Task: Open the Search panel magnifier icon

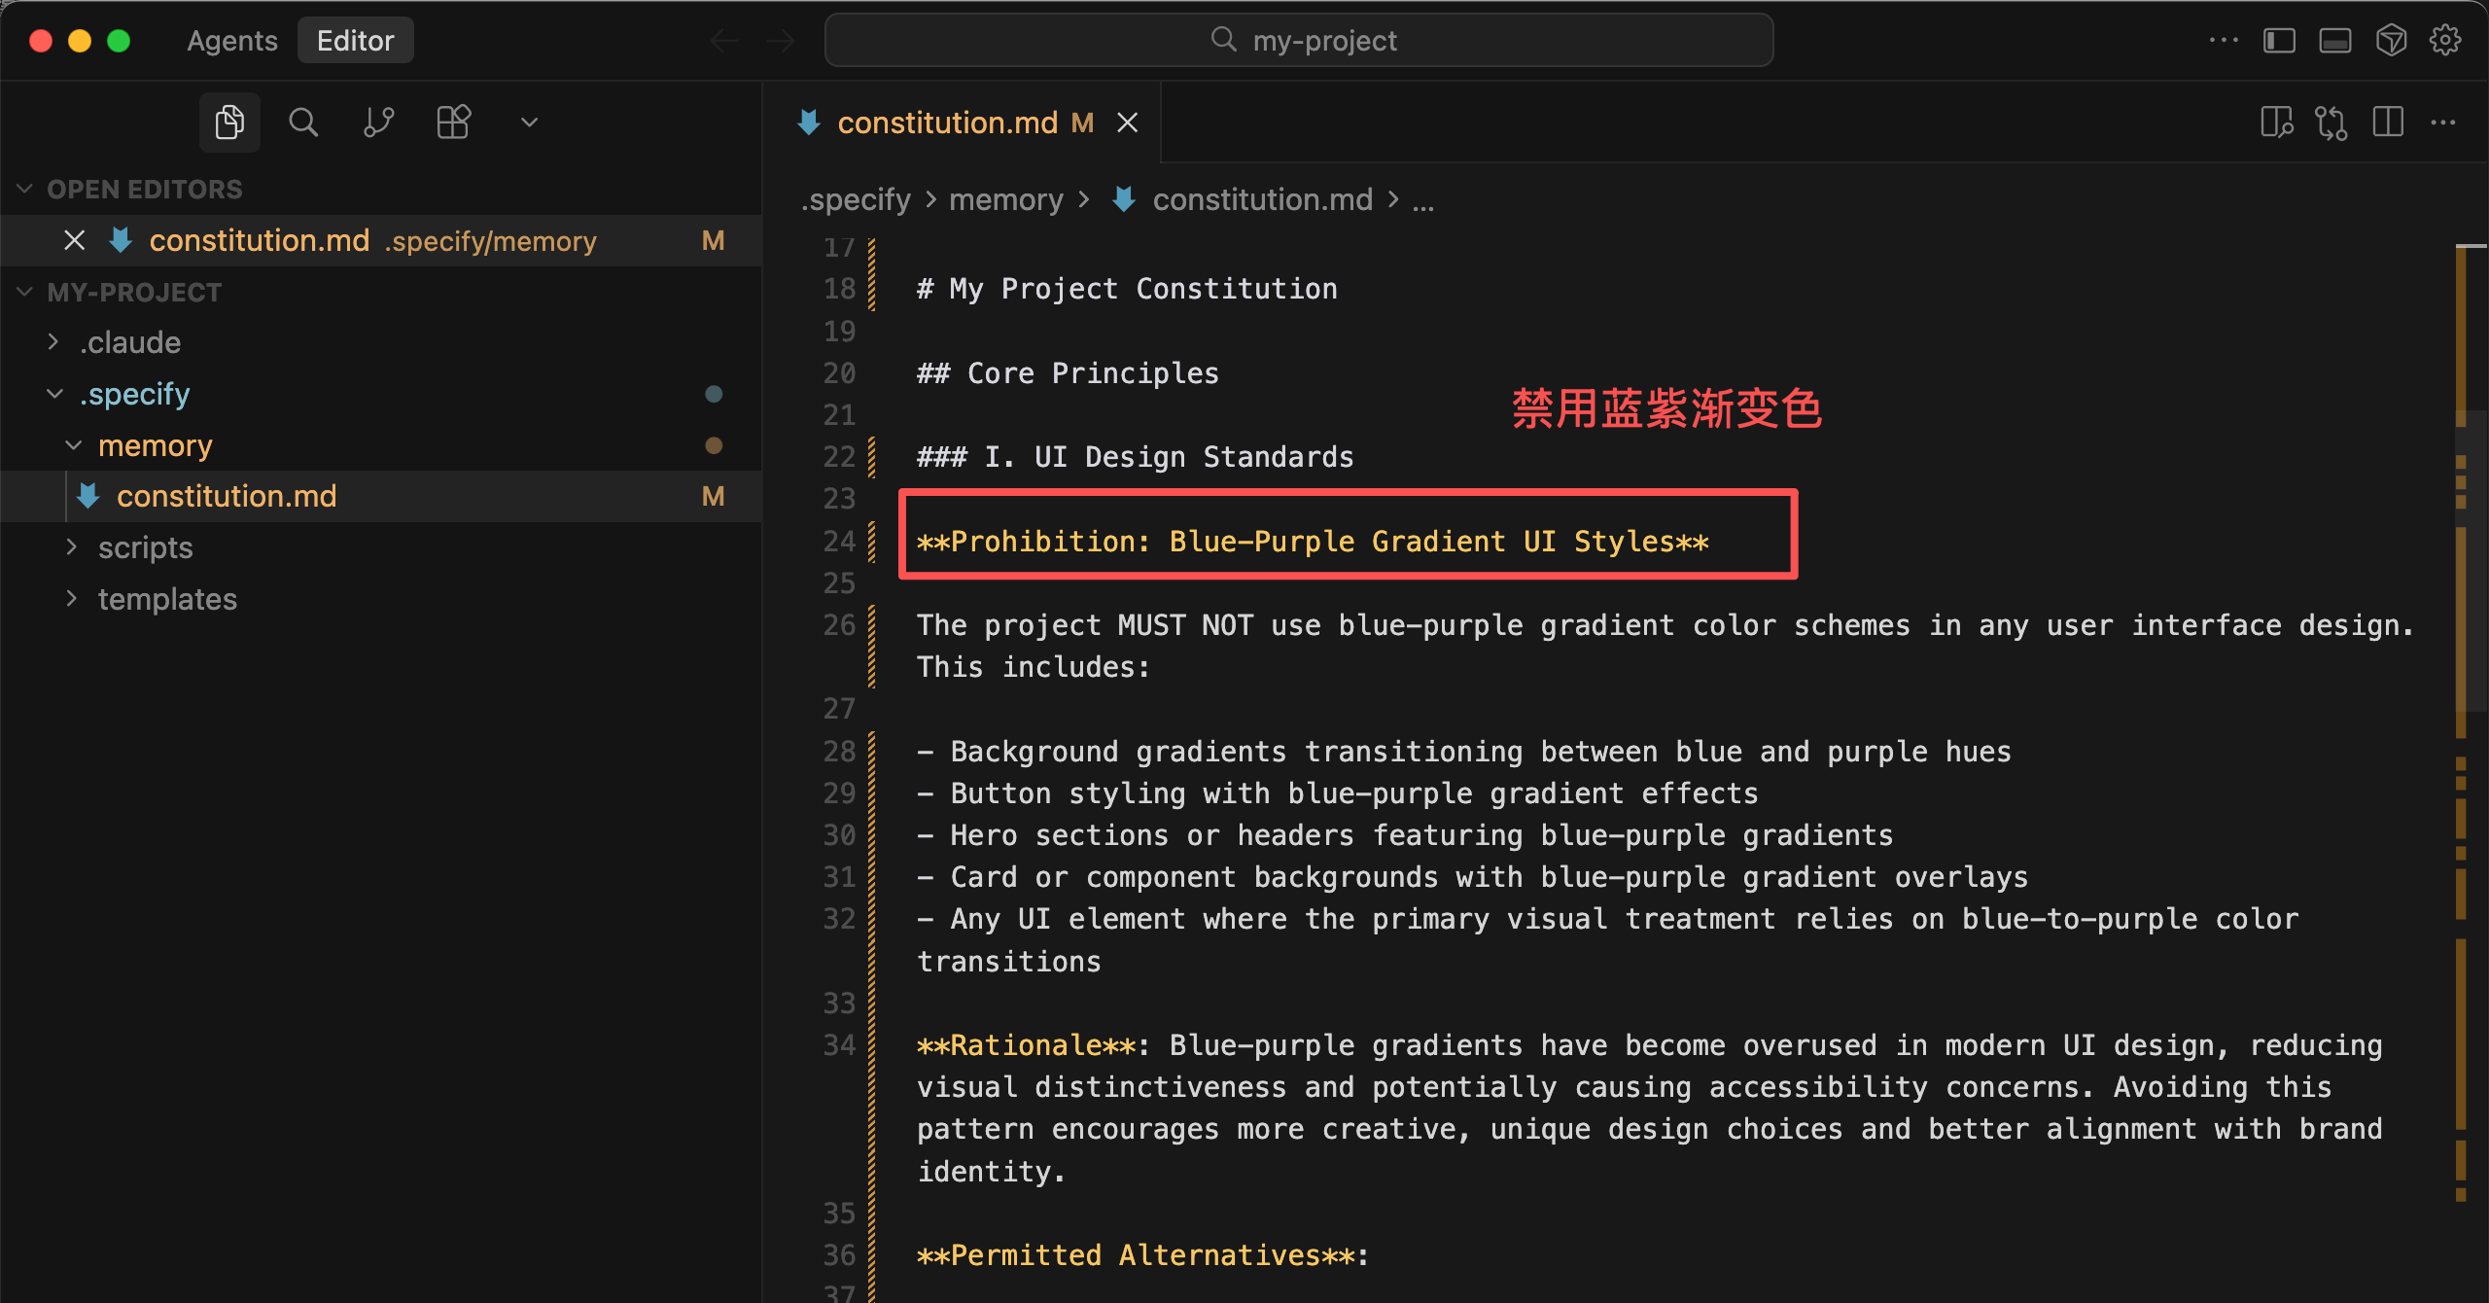Action: click(x=303, y=123)
